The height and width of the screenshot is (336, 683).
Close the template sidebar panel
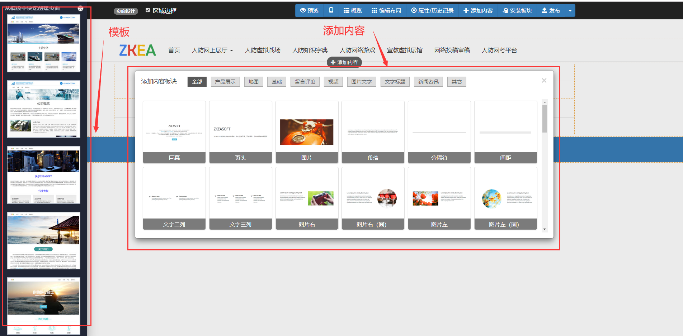tap(80, 8)
